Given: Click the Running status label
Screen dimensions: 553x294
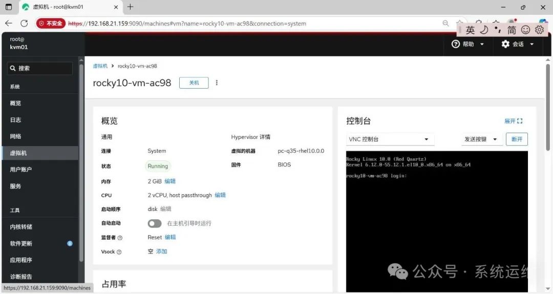Looking at the screenshot, I should coord(158,166).
